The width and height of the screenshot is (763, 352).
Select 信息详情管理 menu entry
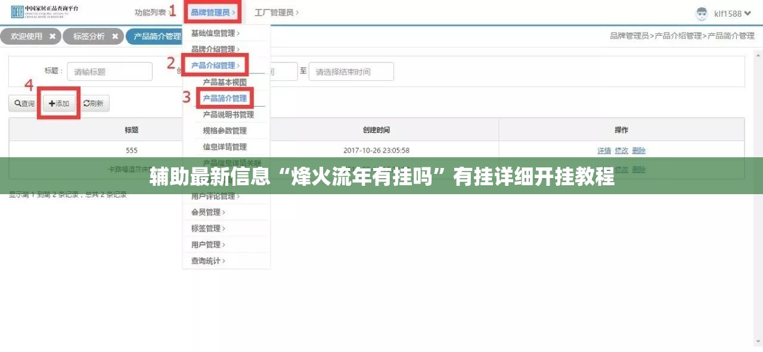tap(225, 147)
